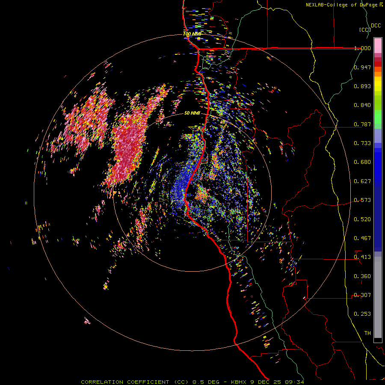Image resolution: width=385 pixels, height=385 pixels.
Task: Click the orange band of the color scale
Action: tap(378, 74)
